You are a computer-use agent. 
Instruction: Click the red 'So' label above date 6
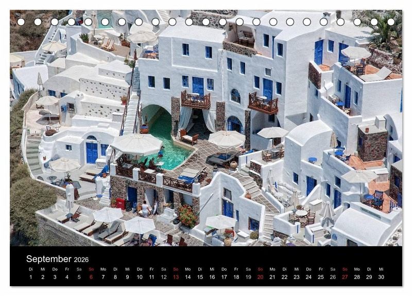pyautogui.click(x=91, y=269)
